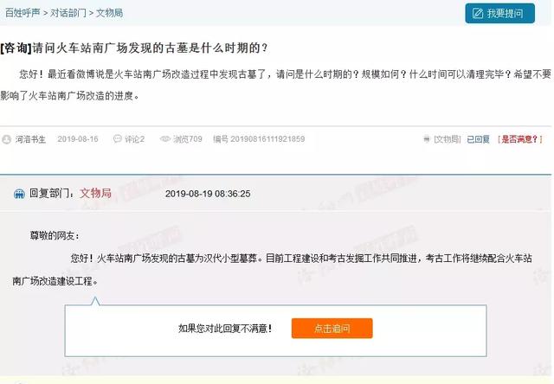Screen dimensions: 554x384
Task: Open the 百姓呼声 breadcrumb link
Action: coord(23,13)
